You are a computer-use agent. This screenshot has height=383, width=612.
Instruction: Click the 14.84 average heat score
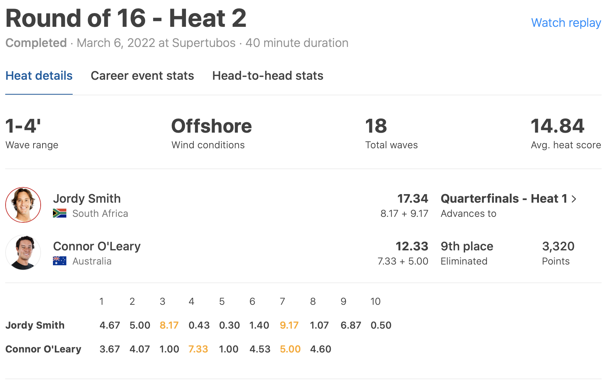pos(557,126)
